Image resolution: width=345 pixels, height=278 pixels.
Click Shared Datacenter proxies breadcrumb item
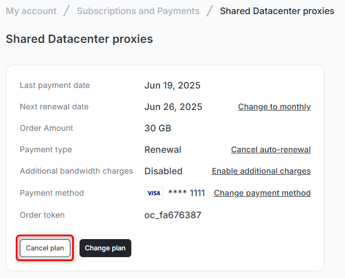pos(277,11)
